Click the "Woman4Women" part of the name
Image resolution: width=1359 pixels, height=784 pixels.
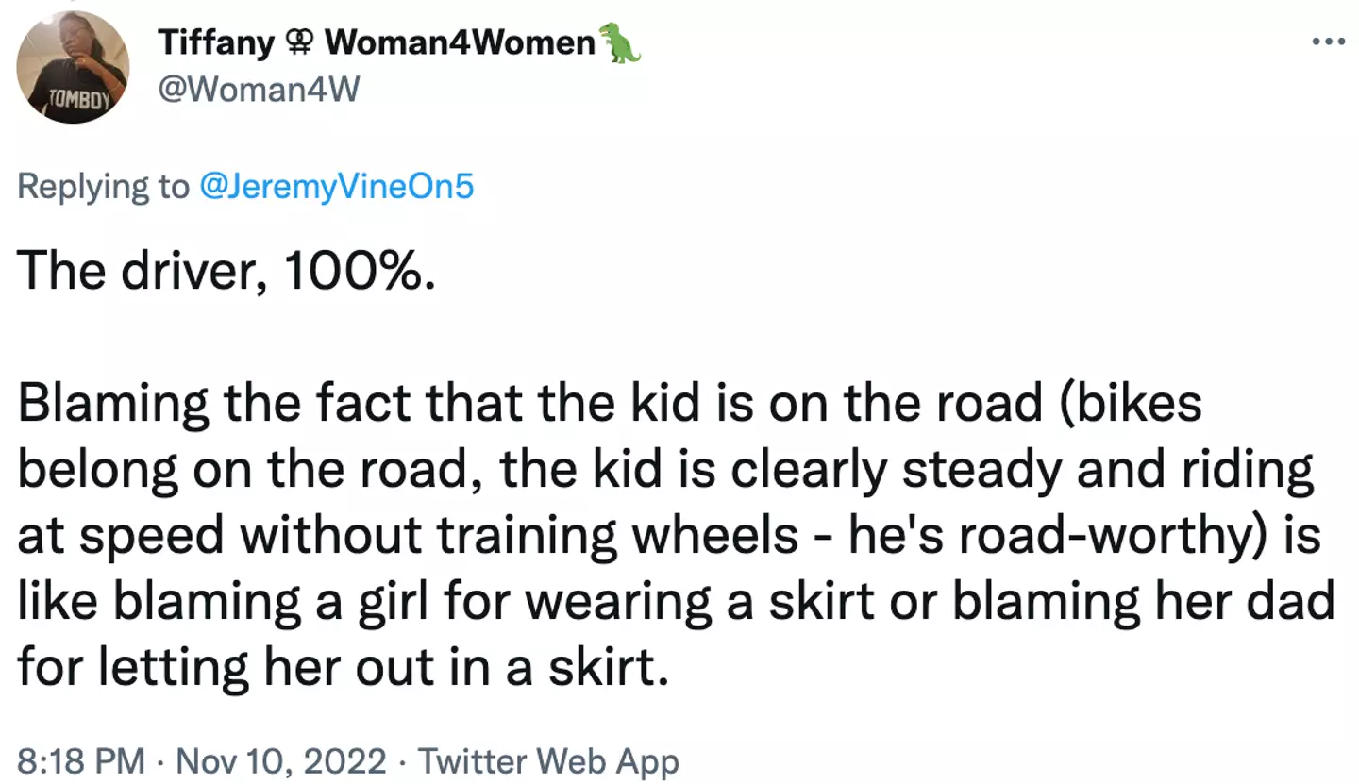click(x=461, y=42)
